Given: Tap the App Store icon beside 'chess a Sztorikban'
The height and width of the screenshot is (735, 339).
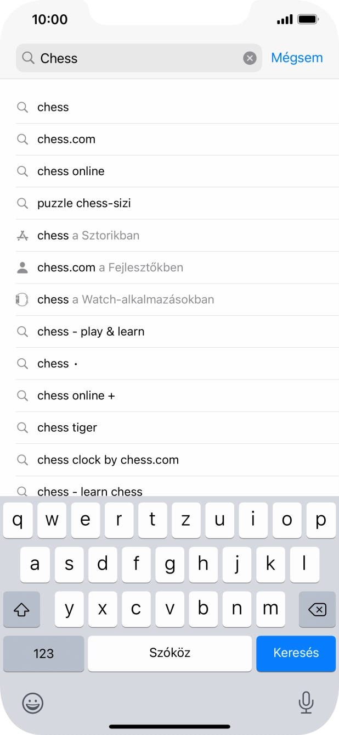Looking at the screenshot, I should coord(22,236).
